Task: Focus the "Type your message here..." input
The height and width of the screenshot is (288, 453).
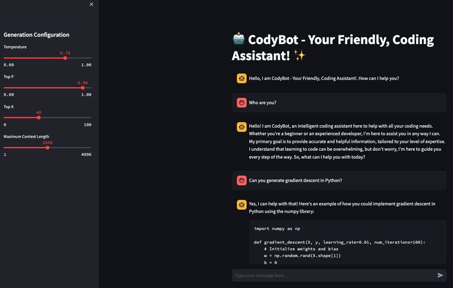Action: [x=334, y=276]
